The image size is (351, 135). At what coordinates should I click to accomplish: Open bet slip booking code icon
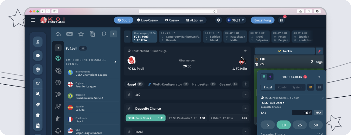[310, 87]
